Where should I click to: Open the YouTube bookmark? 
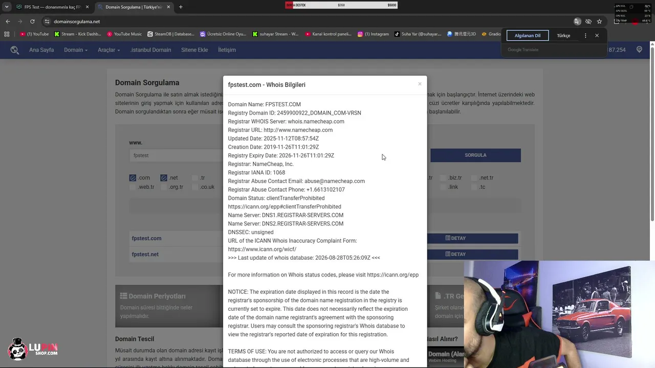(34, 34)
